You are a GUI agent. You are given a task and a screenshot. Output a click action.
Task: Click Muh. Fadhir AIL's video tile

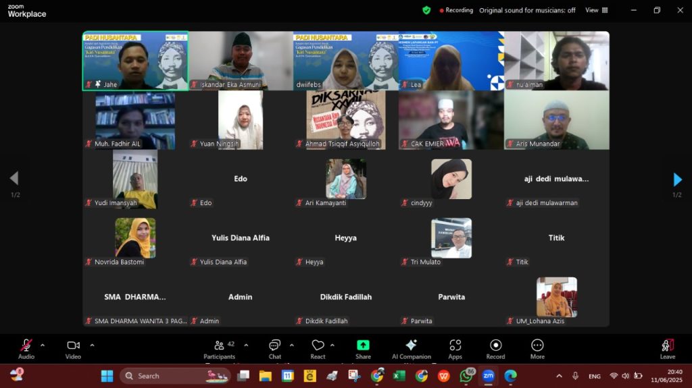pos(135,120)
